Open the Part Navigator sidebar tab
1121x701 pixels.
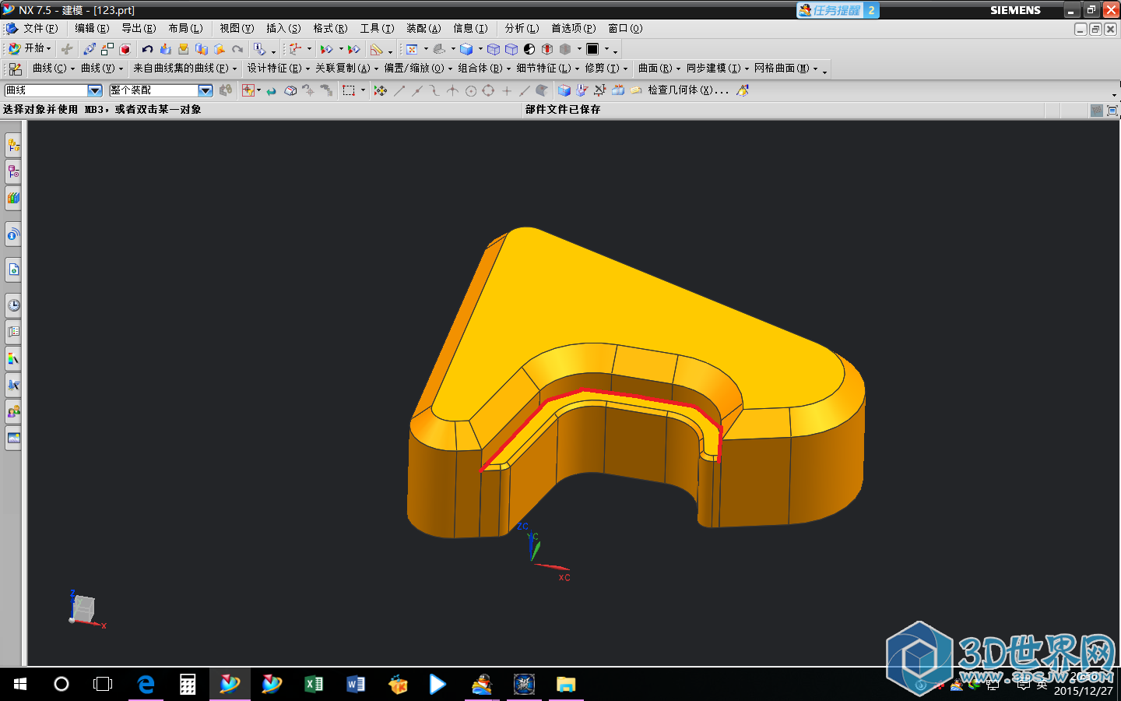tap(13, 171)
